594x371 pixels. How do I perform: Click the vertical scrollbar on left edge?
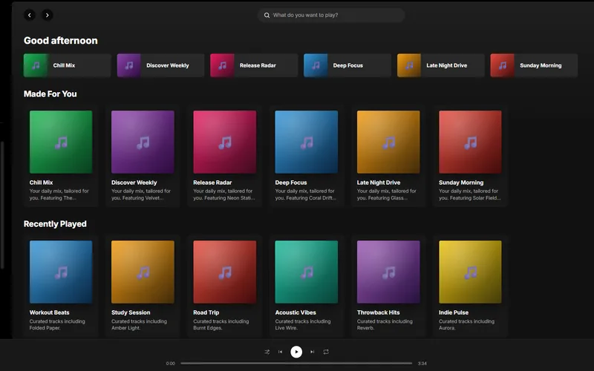tap(2, 205)
